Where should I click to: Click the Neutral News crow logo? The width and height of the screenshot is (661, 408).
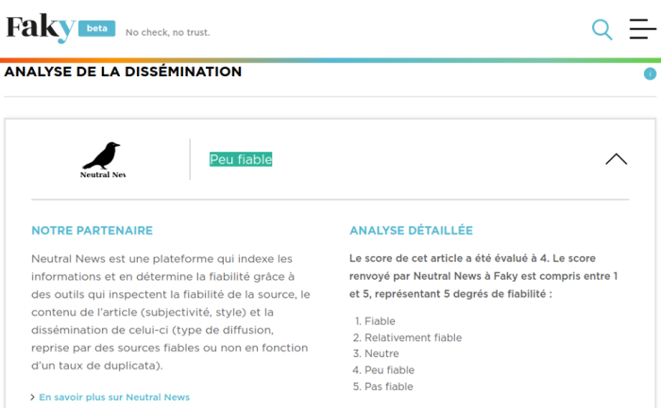point(102,160)
